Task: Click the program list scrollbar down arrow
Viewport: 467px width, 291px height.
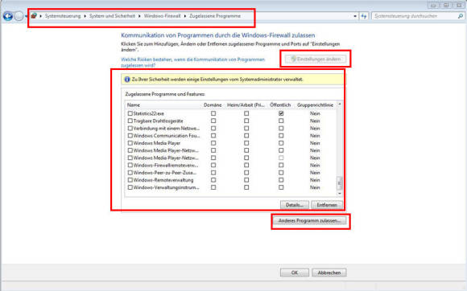Action: (x=340, y=193)
